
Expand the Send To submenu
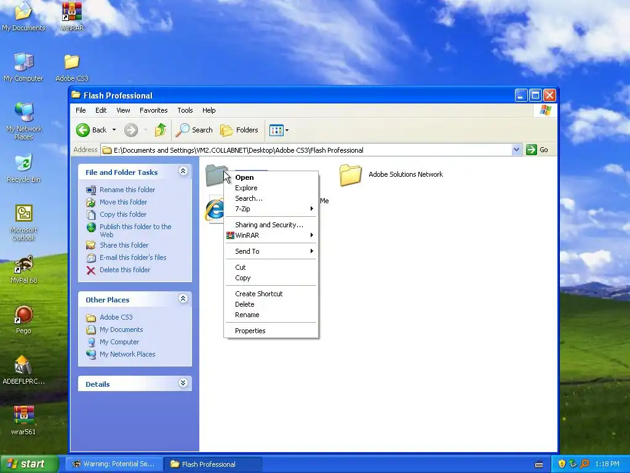click(271, 251)
